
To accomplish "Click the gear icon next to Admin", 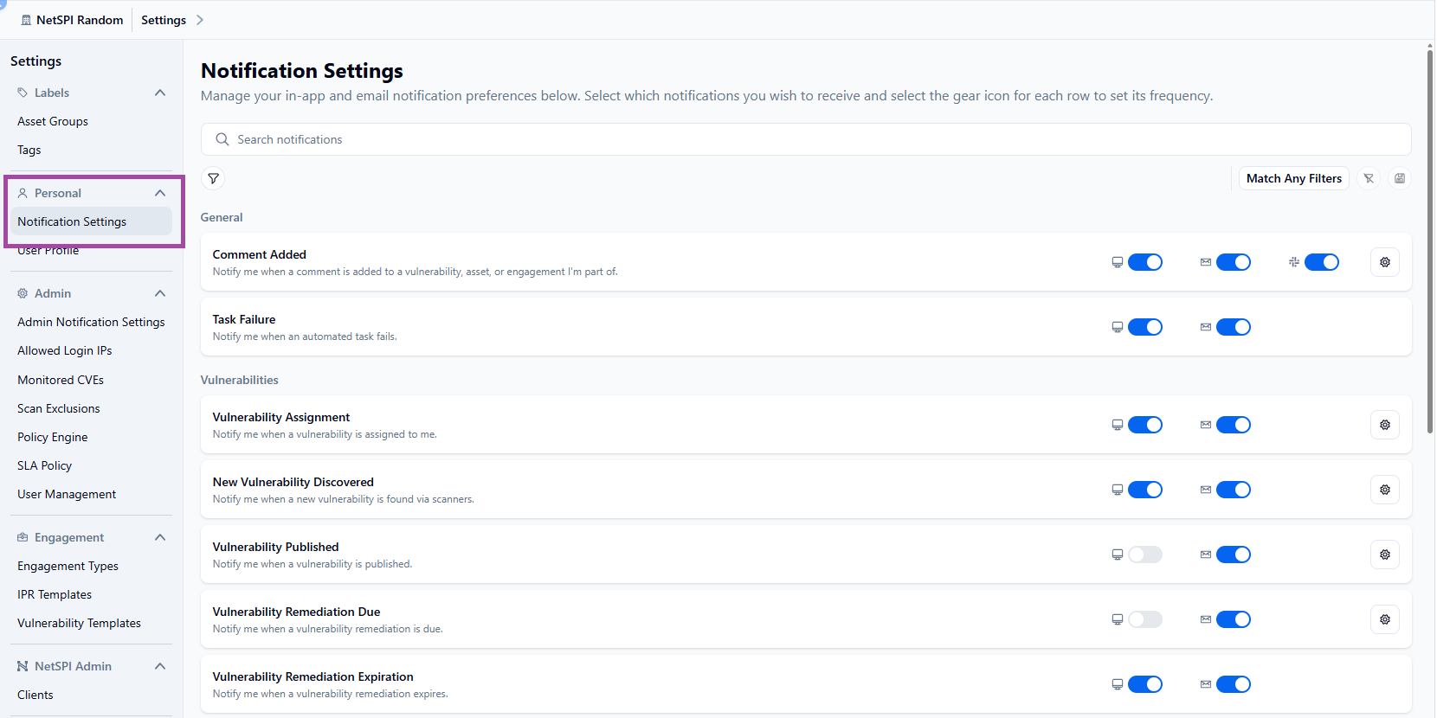I will (x=23, y=293).
